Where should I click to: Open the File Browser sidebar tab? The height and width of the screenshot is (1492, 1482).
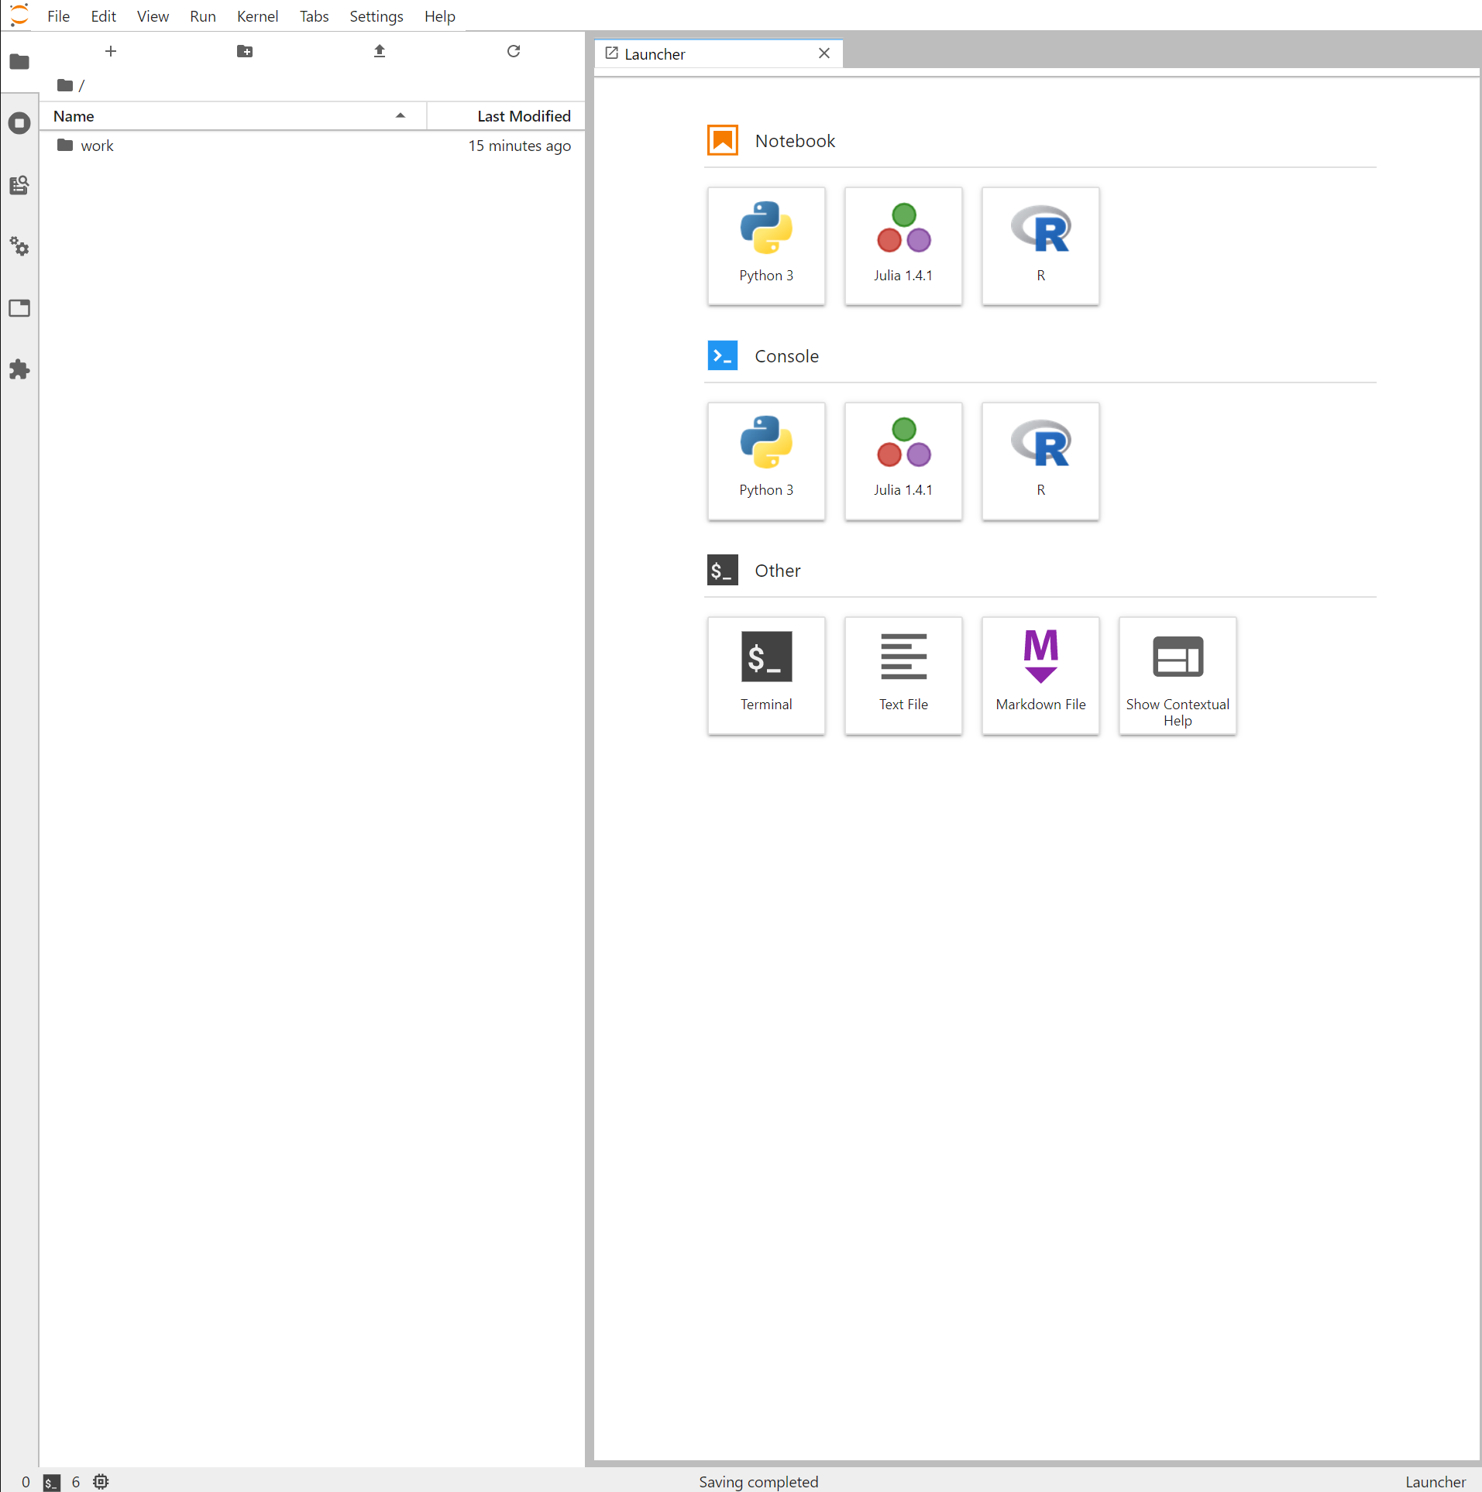(x=19, y=62)
